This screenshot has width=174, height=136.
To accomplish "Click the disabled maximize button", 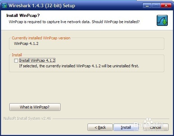I will pos(156,6).
